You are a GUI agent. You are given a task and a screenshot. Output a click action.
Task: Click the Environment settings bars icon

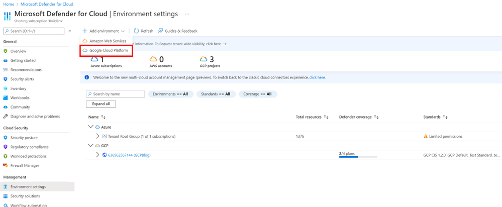[x=5, y=187]
